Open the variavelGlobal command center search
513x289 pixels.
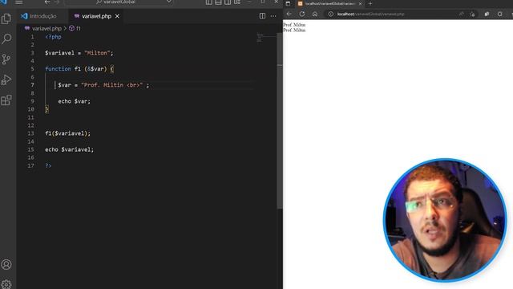point(119,2)
